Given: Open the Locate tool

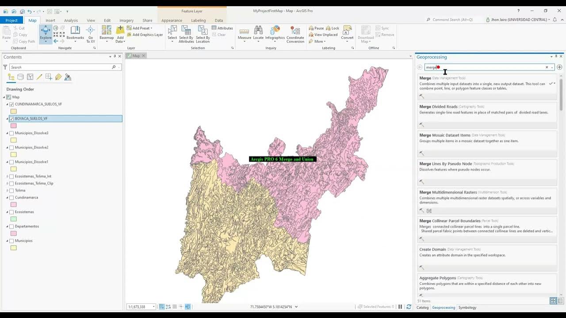Looking at the screenshot, I should pyautogui.click(x=258, y=34).
